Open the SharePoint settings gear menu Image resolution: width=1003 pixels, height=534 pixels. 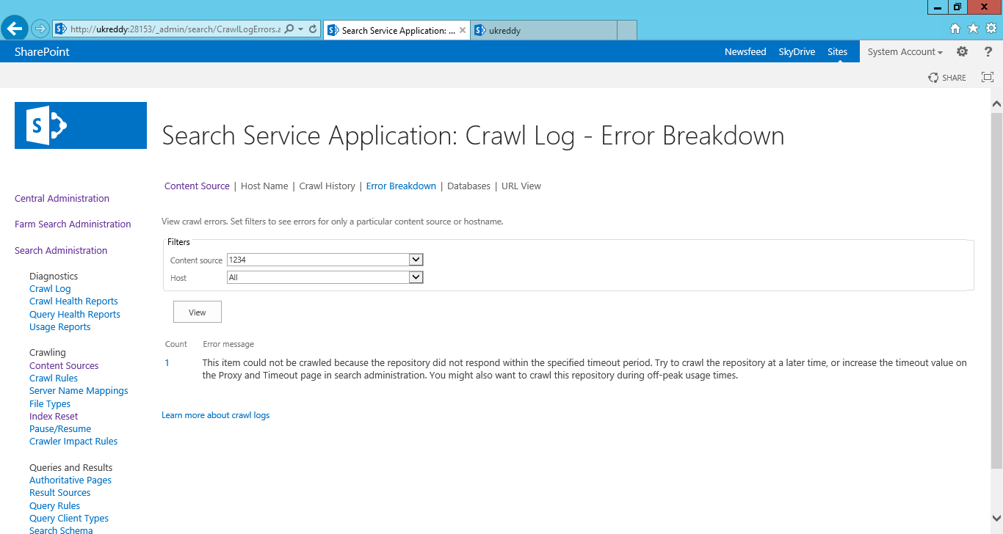point(963,51)
